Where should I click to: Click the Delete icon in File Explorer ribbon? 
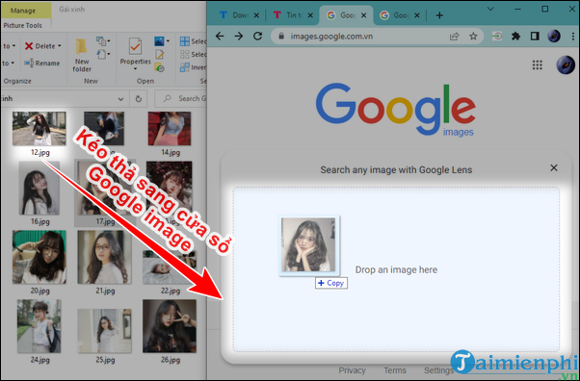[x=29, y=46]
